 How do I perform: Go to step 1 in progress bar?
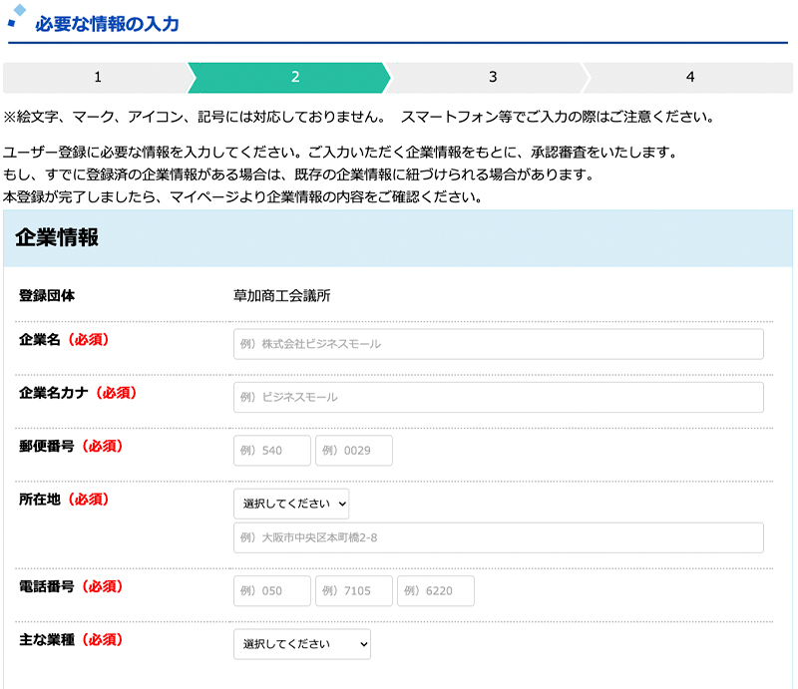[x=97, y=77]
